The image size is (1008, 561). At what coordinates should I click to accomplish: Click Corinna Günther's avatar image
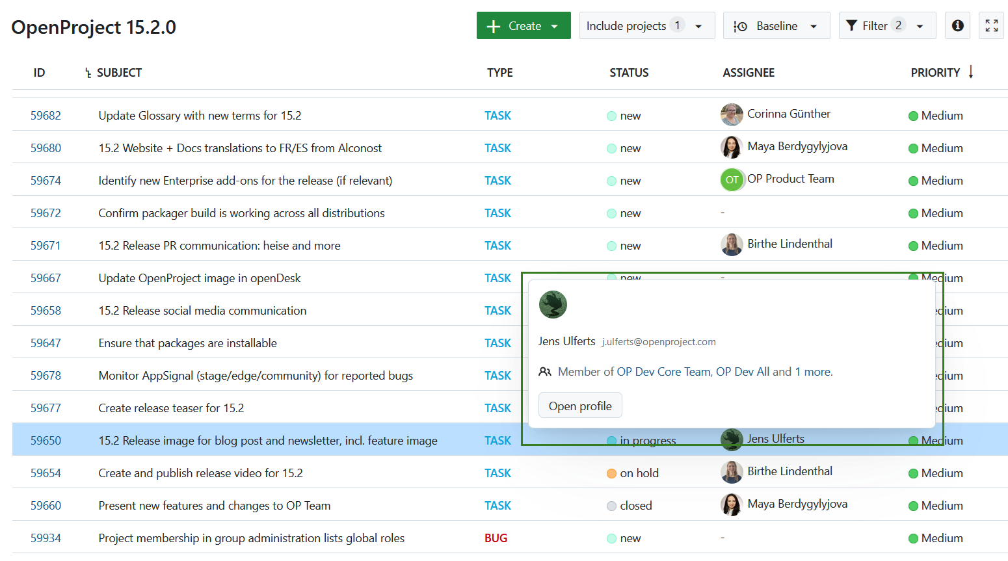pos(732,114)
